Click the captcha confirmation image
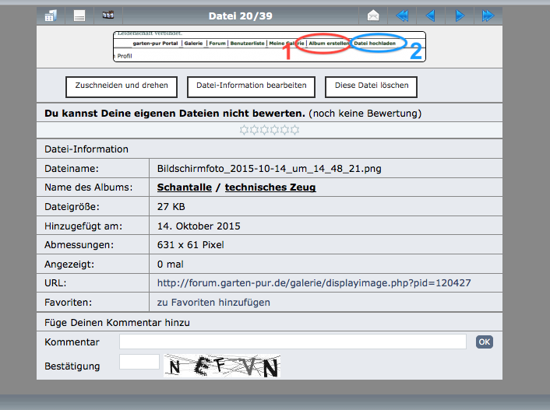550x410 pixels. point(222,366)
